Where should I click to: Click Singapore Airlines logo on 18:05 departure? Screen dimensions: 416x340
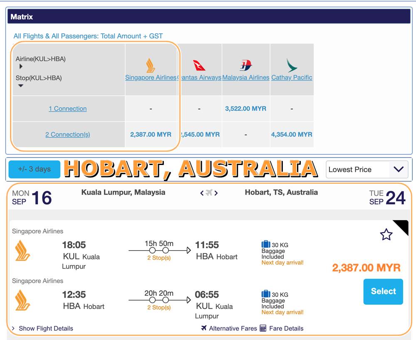[x=22, y=251]
